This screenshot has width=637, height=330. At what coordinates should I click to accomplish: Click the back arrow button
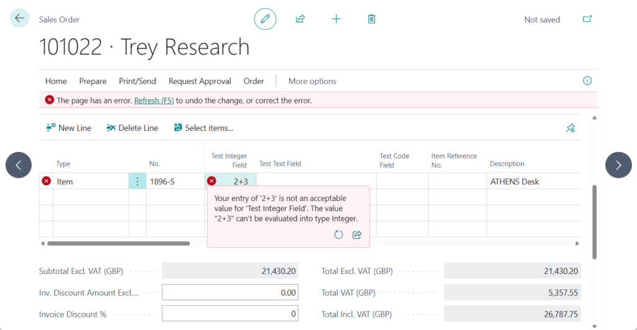19,19
